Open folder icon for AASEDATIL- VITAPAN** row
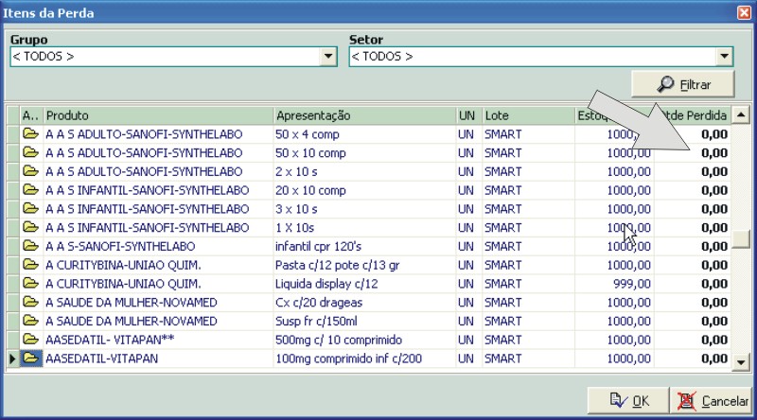 30,339
